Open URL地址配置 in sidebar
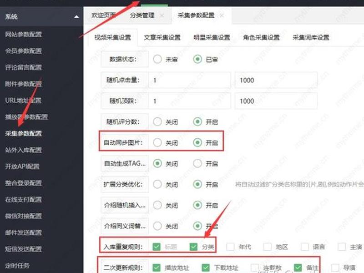 [x=23, y=100]
